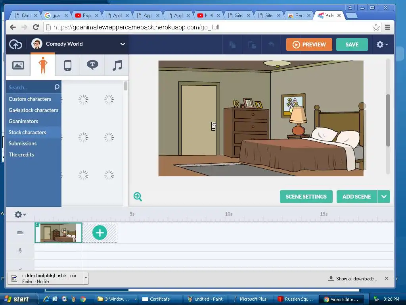The height and width of the screenshot is (305, 406).
Task: Open the top-right gear settings menu
Action: click(x=382, y=44)
